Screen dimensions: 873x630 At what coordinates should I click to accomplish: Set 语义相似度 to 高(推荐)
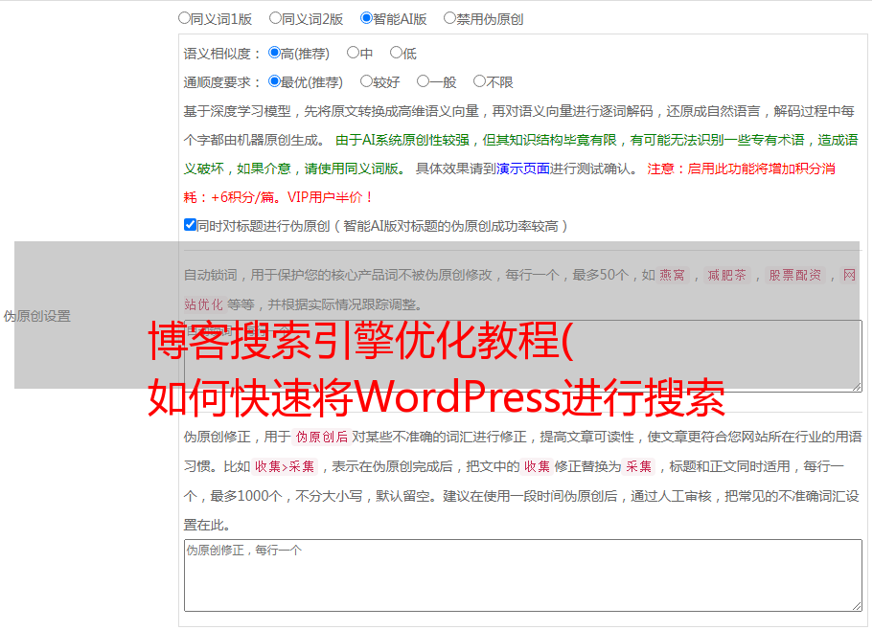(274, 53)
